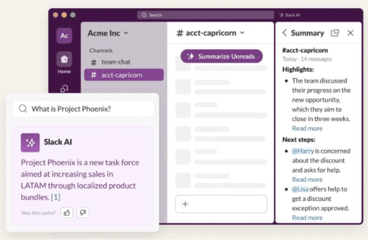
Task: Click Read more under Highlights
Action: point(307,128)
